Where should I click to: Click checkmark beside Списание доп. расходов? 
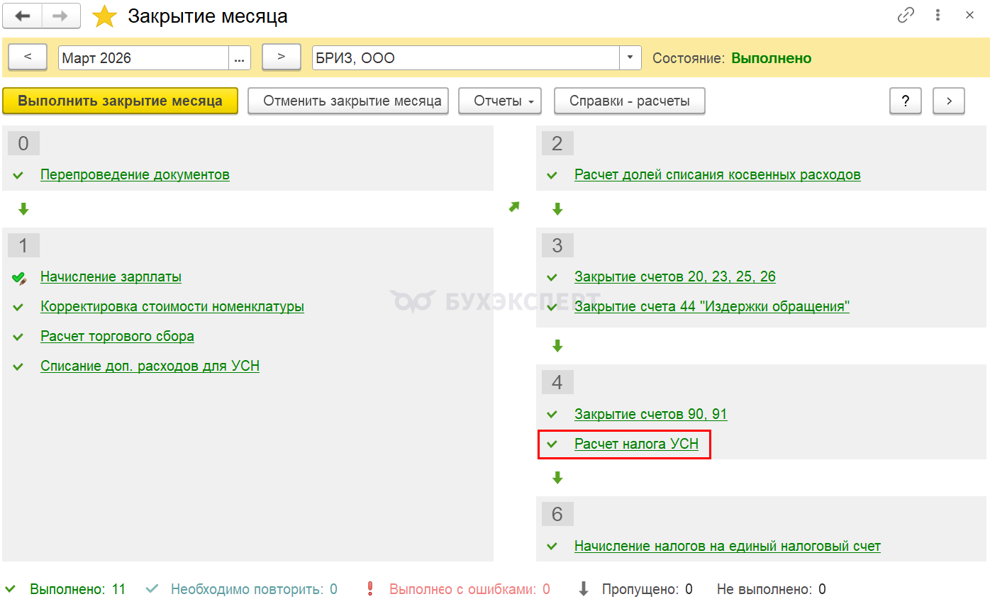(x=18, y=367)
